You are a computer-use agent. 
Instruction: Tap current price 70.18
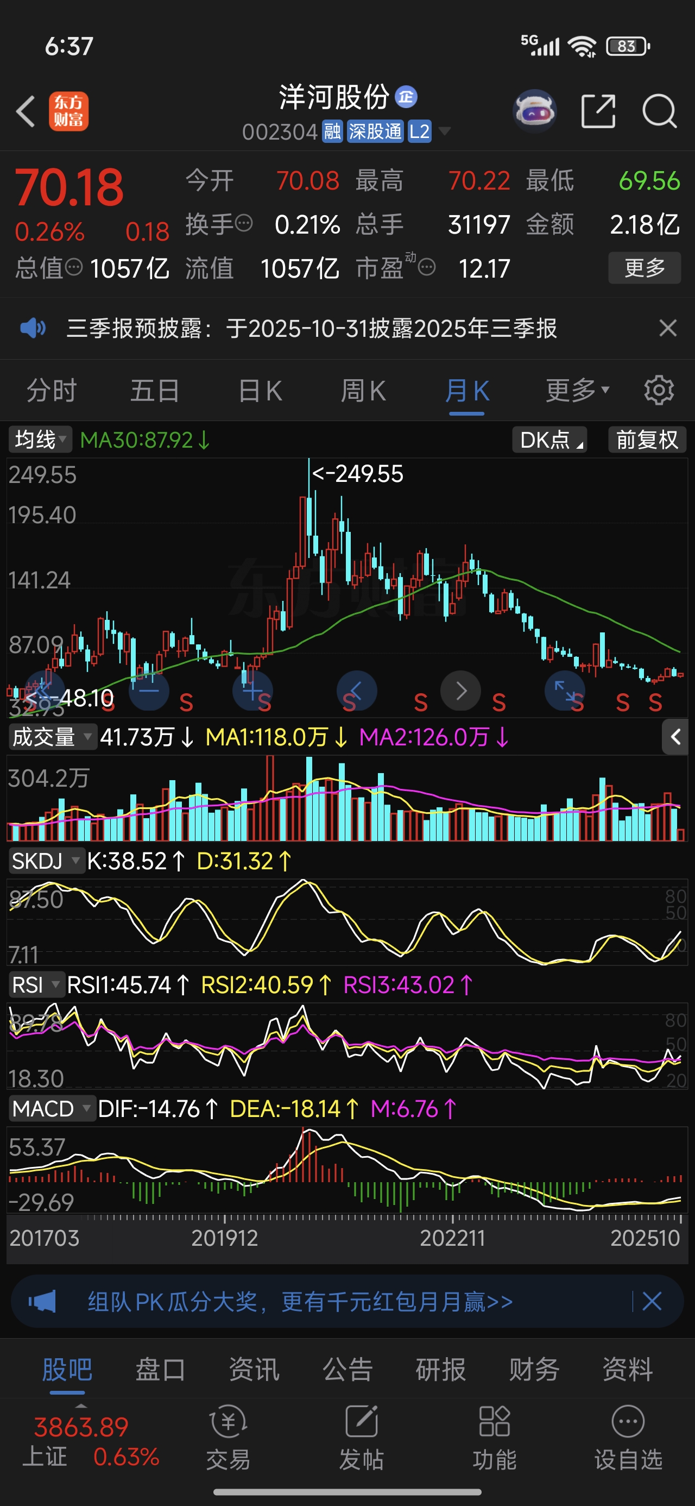69,187
